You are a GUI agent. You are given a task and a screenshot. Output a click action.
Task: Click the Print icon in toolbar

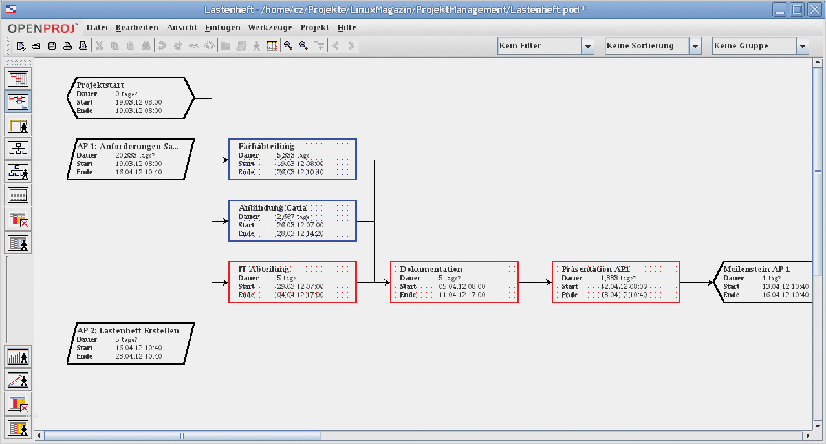67,46
